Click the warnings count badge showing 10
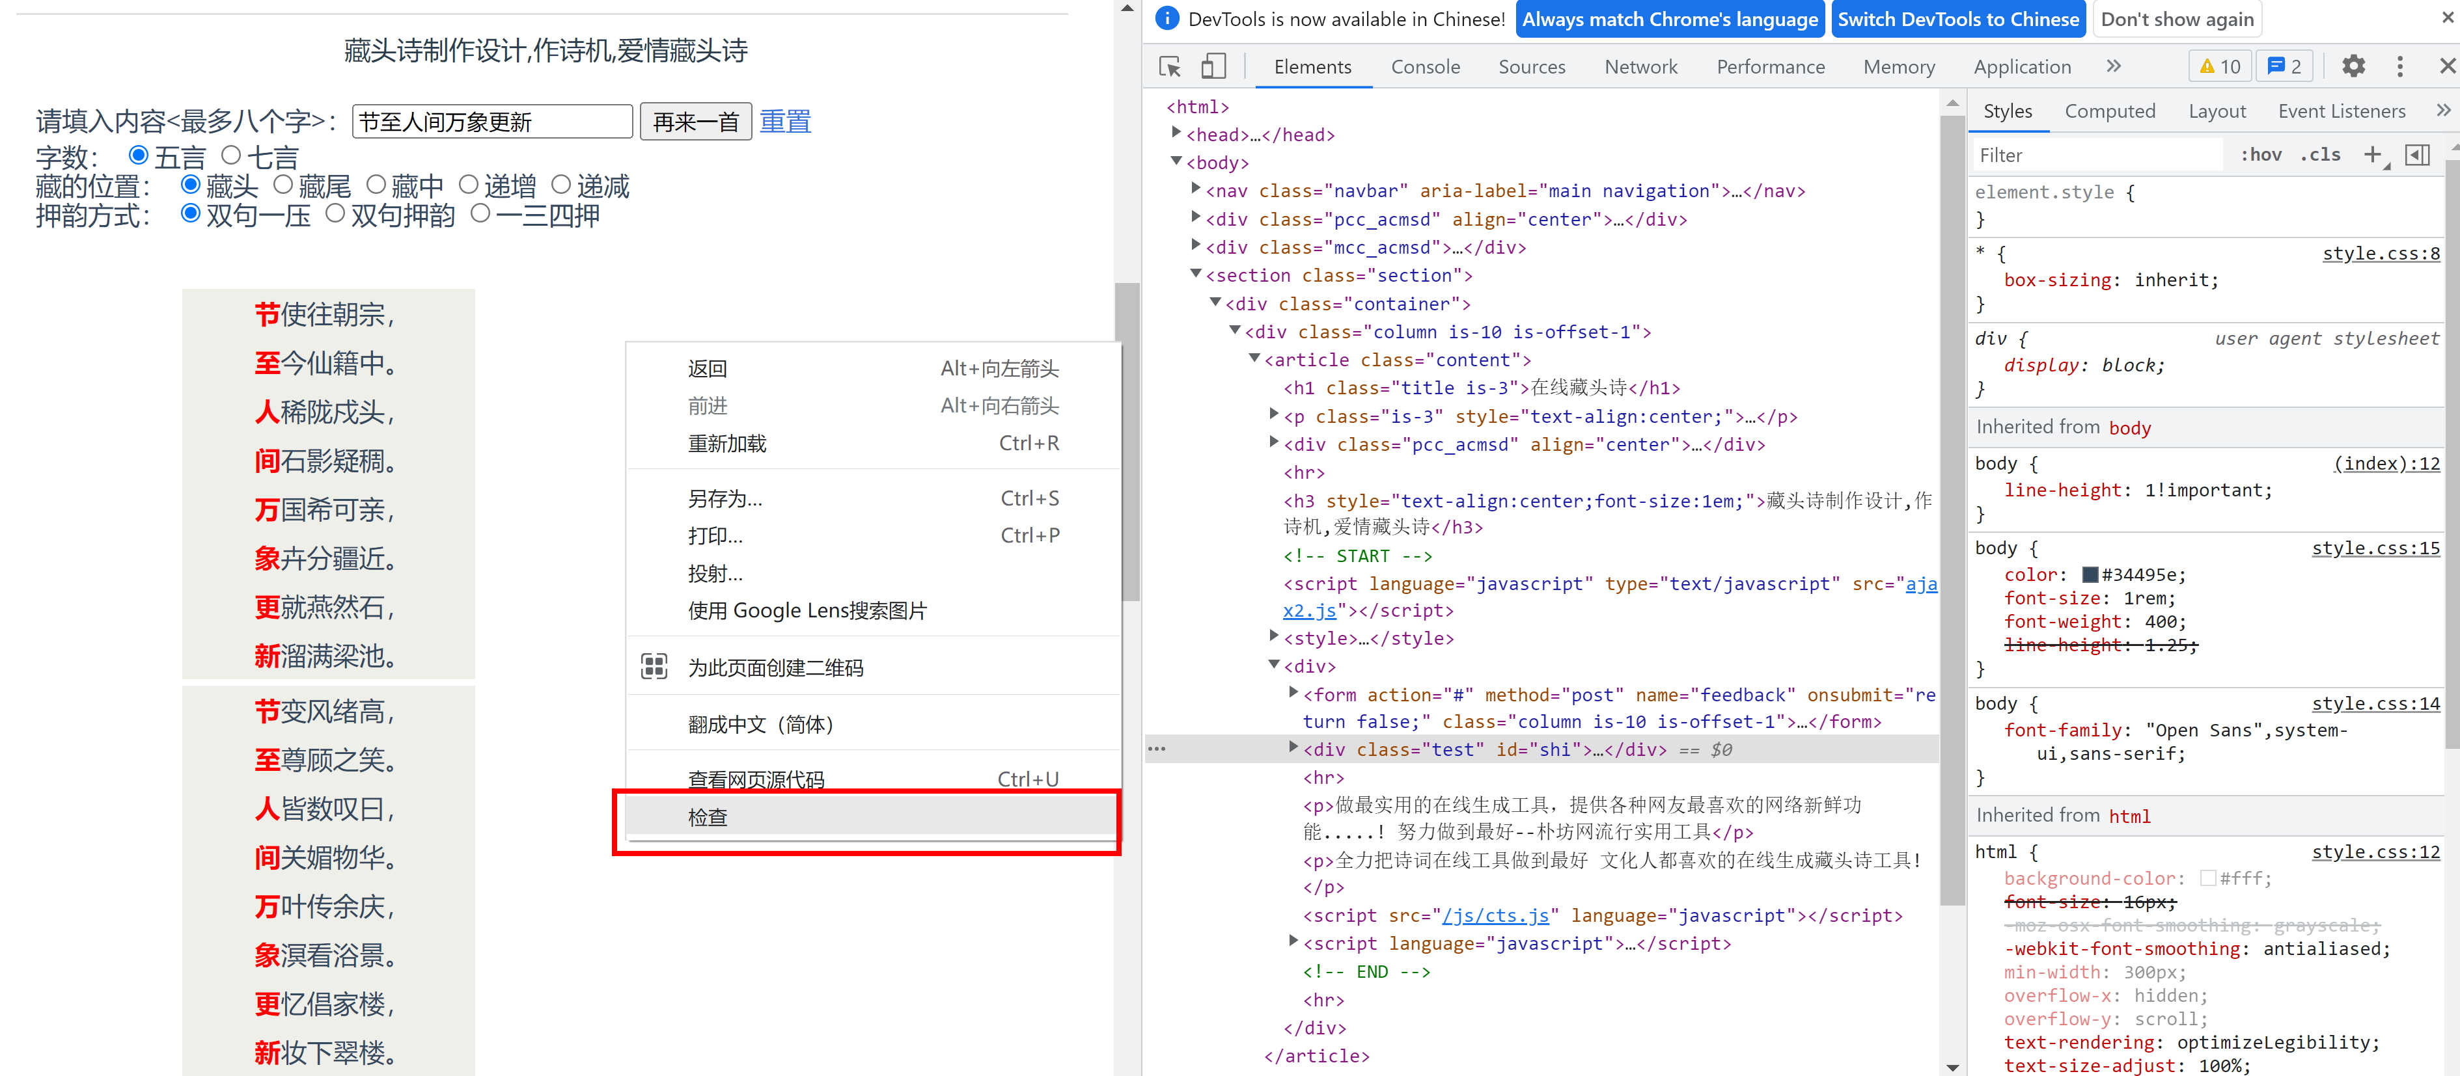The image size is (2460, 1076). (x=2220, y=66)
